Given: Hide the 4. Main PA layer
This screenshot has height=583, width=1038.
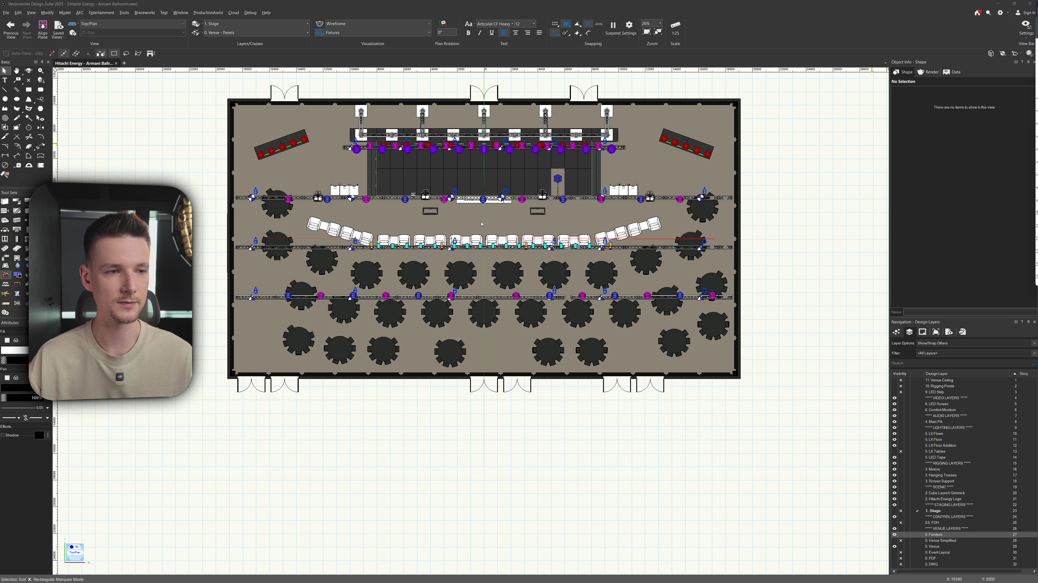Looking at the screenshot, I should coord(894,422).
